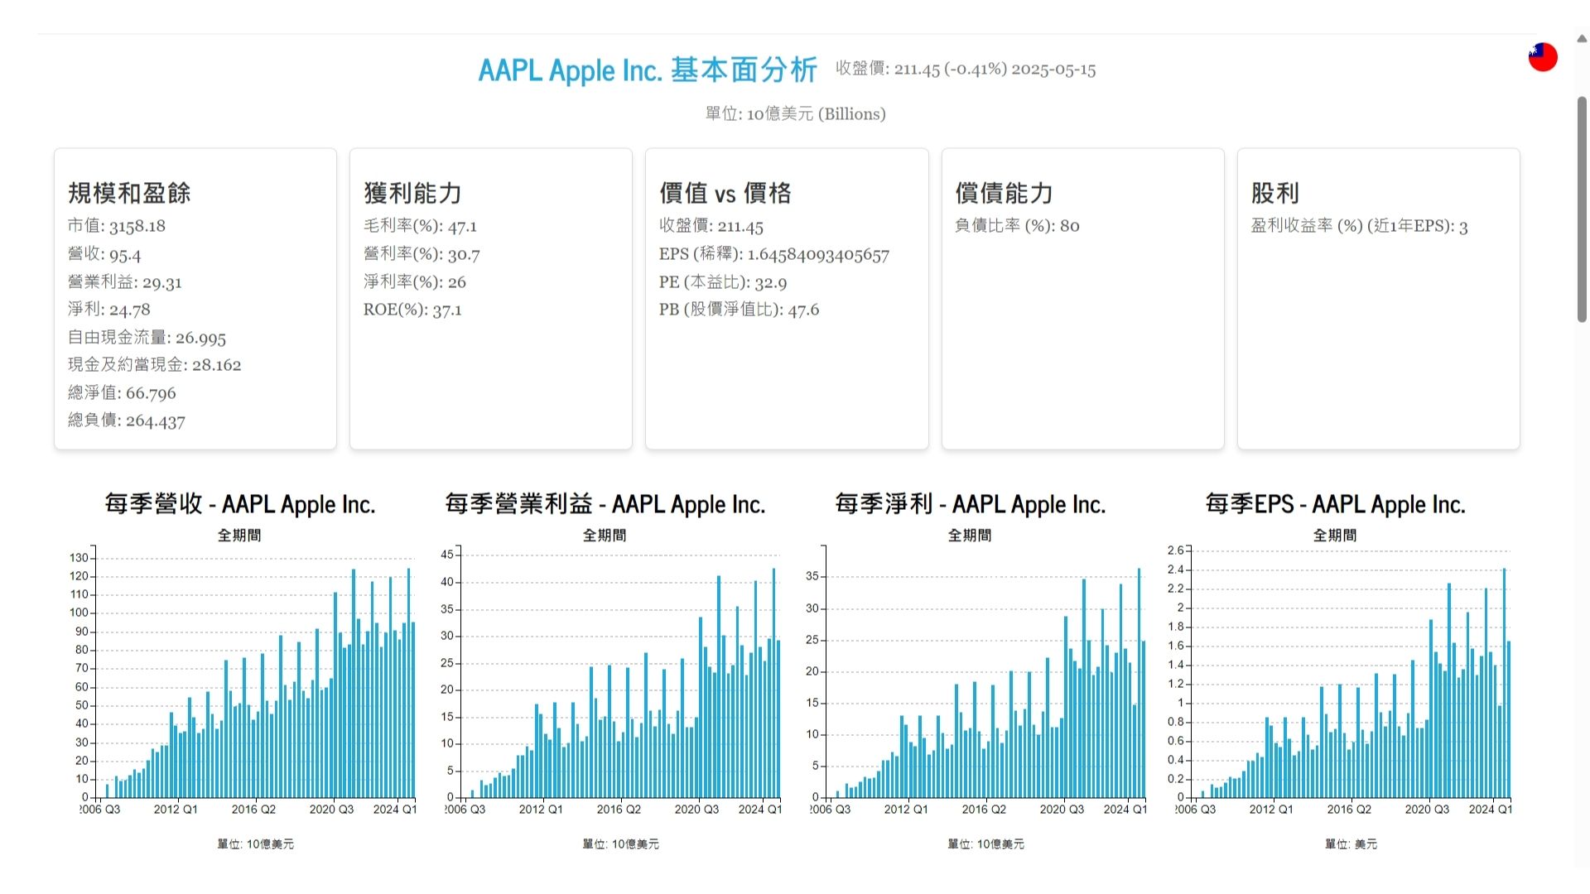This screenshot has height=894, width=1590.
Task: Click 全期間 label under 每季營收 chart
Action: tap(239, 536)
